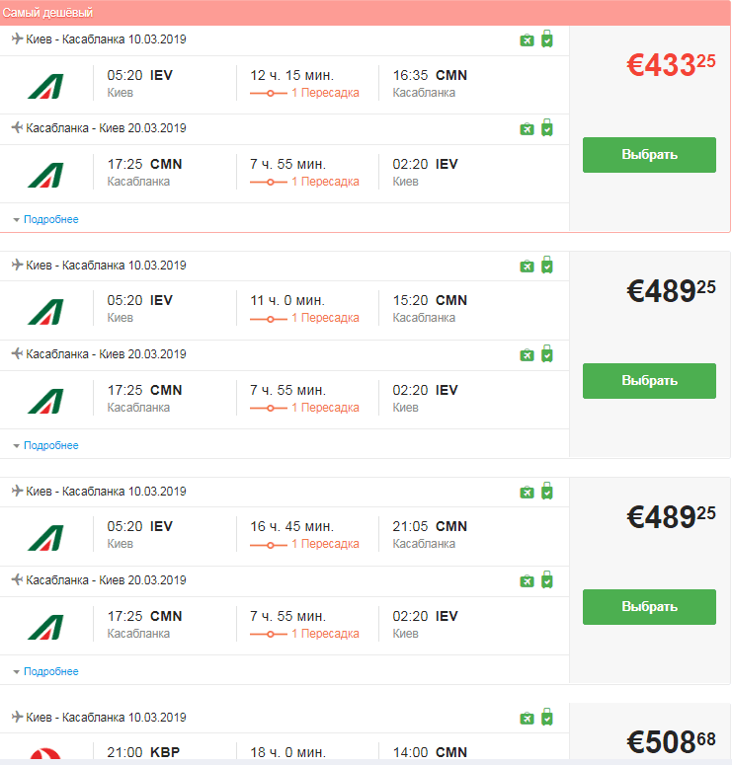Click the Alitalia logo for 05:20 flight at €433
This screenshot has width=732, height=765.
pos(45,86)
